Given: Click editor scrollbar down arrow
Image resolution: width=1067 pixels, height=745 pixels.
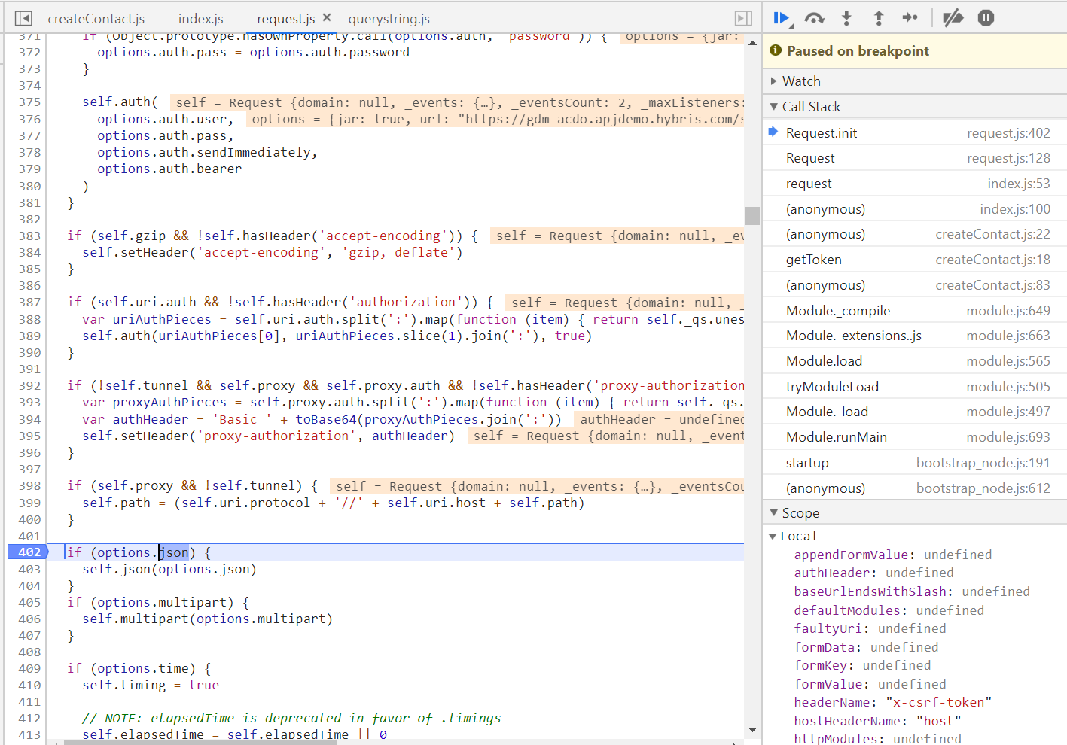Looking at the screenshot, I should [x=752, y=730].
